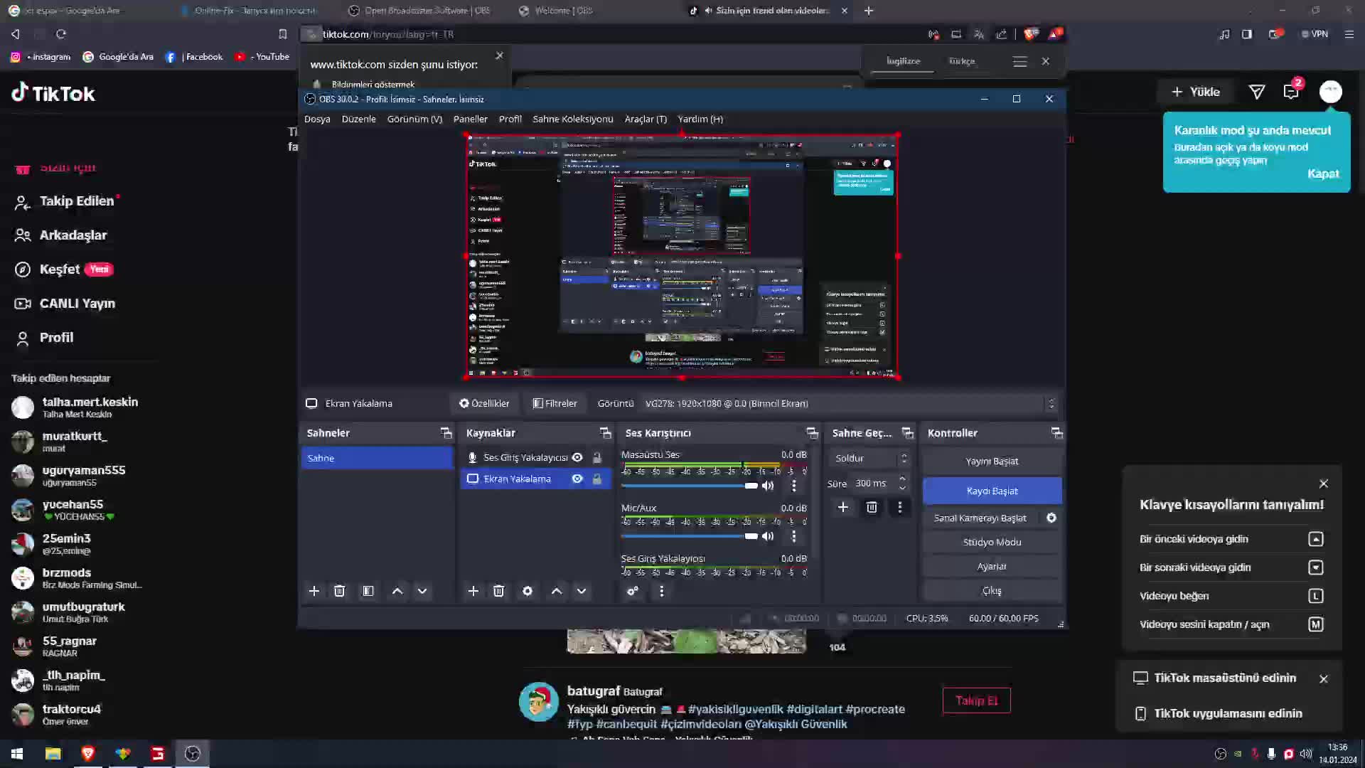Open TikTok profile avatar menu

click(x=1330, y=92)
